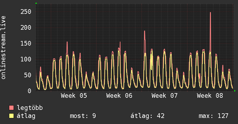Click the Week 06 axis label
This screenshot has width=238, height=124.
(119, 96)
